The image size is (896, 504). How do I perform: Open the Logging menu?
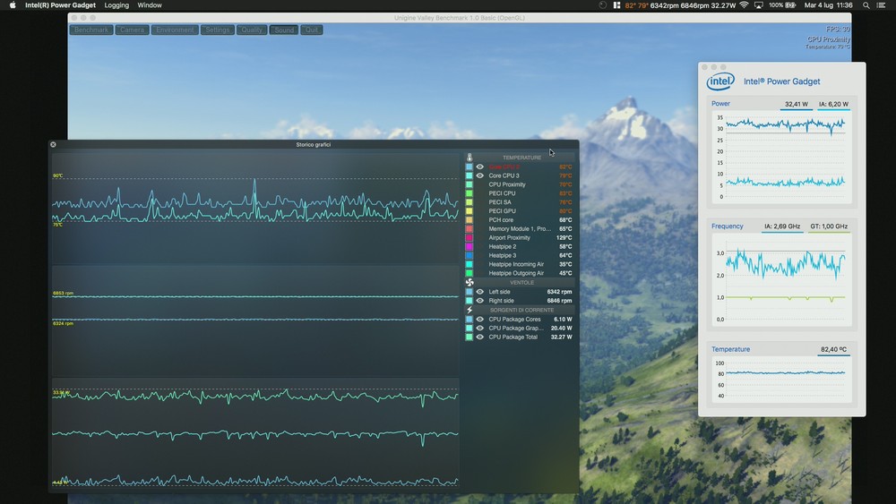(x=116, y=5)
